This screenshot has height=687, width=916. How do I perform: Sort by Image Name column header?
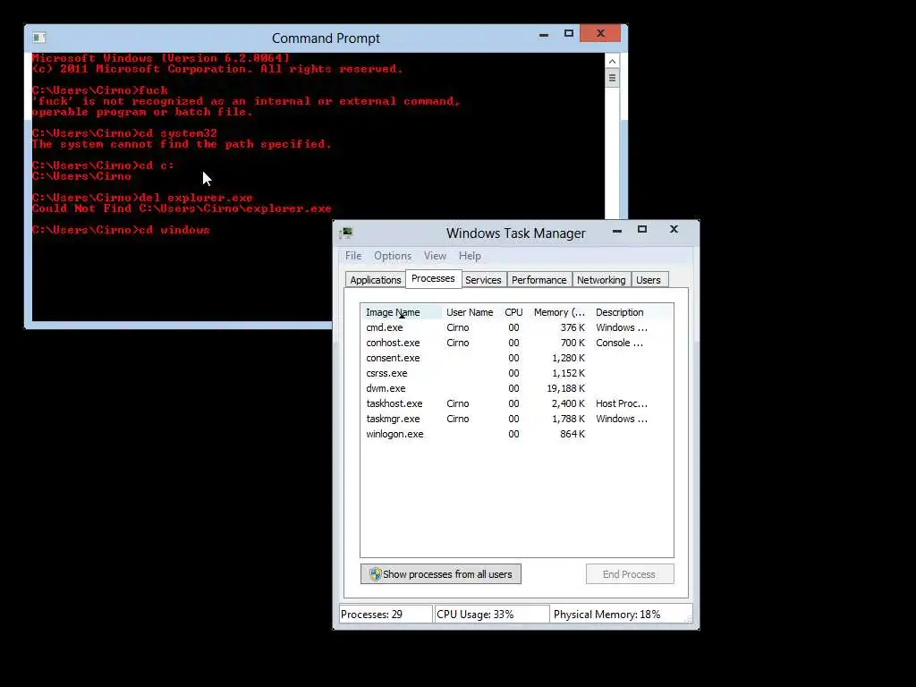coord(401,312)
